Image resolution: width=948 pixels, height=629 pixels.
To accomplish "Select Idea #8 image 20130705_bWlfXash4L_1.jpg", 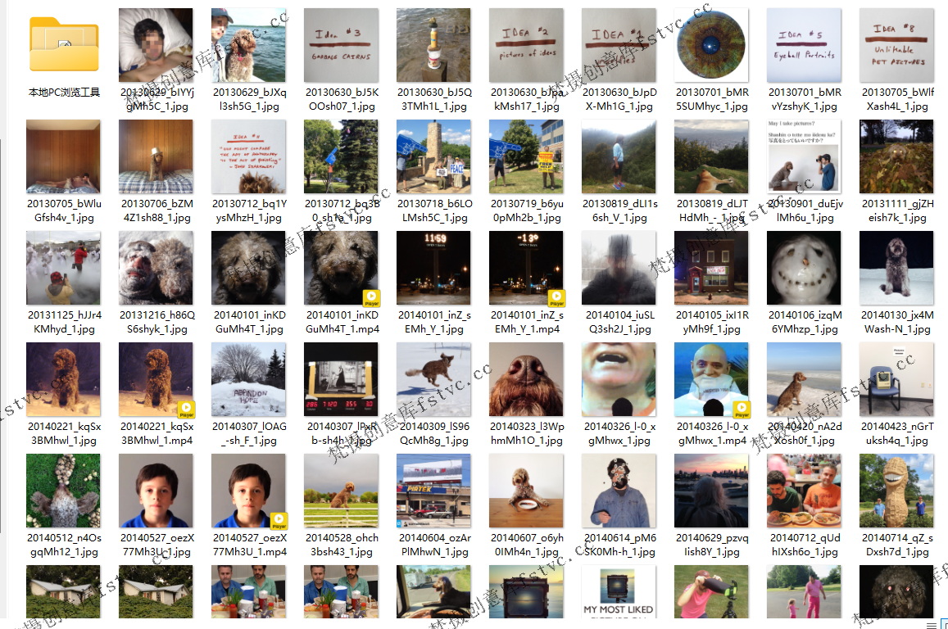I will [896, 45].
